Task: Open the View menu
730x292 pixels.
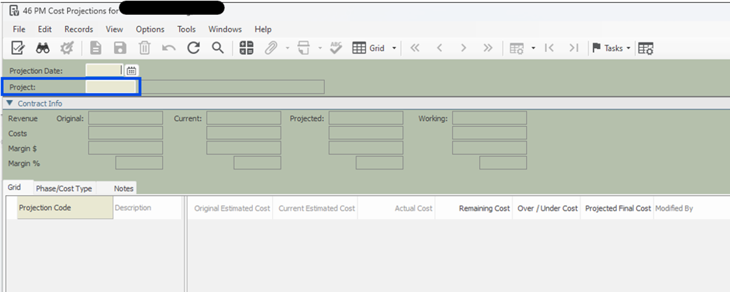Action: 114,29
